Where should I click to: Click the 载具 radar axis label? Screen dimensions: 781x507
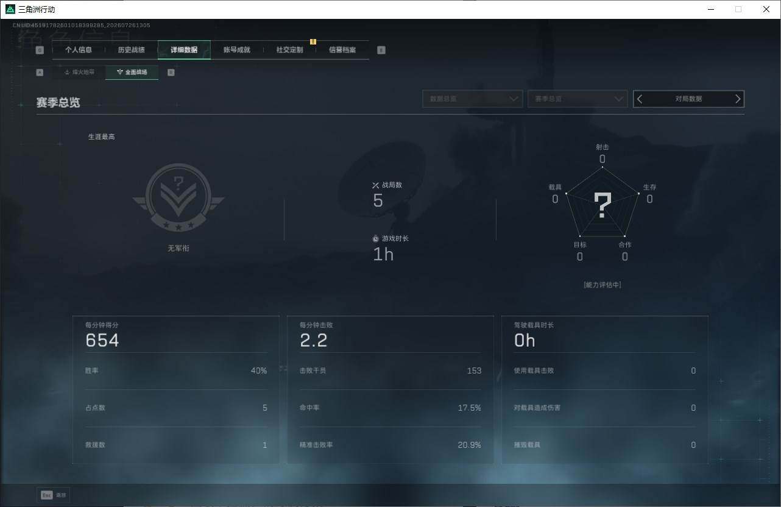point(555,187)
